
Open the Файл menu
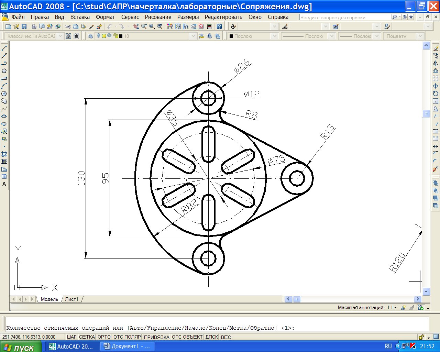18,17
